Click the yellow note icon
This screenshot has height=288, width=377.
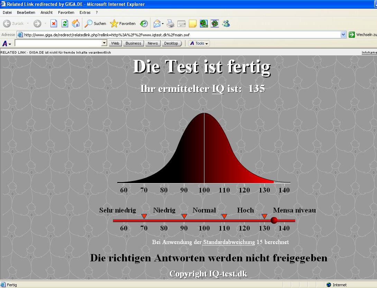(193, 24)
